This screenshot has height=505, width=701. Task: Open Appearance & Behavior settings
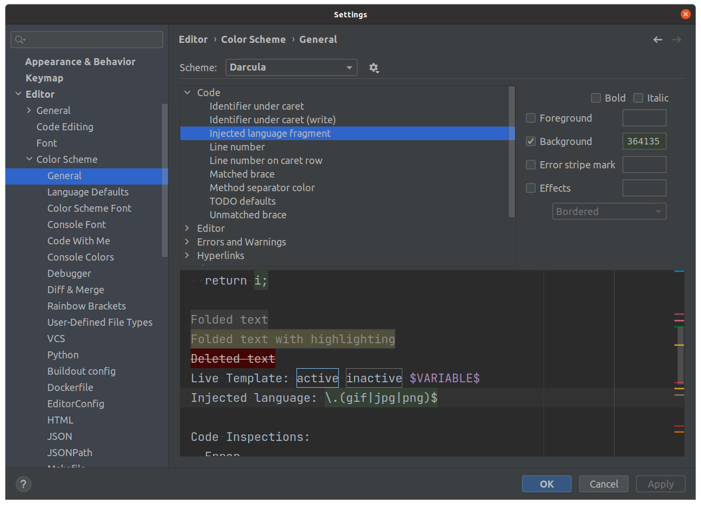pyautogui.click(x=80, y=61)
